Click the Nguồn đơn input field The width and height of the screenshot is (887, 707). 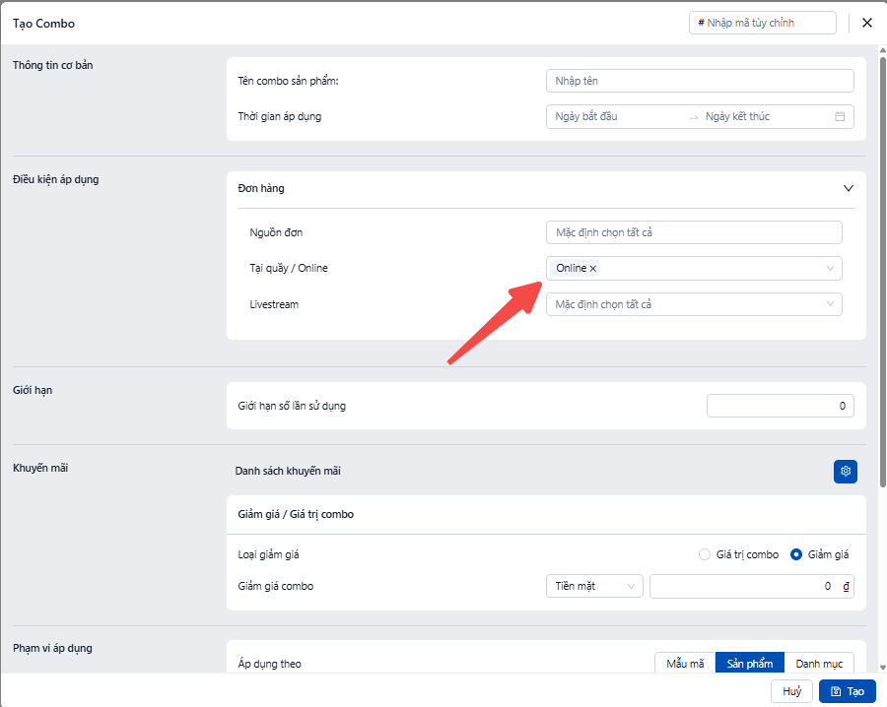[694, 232]
